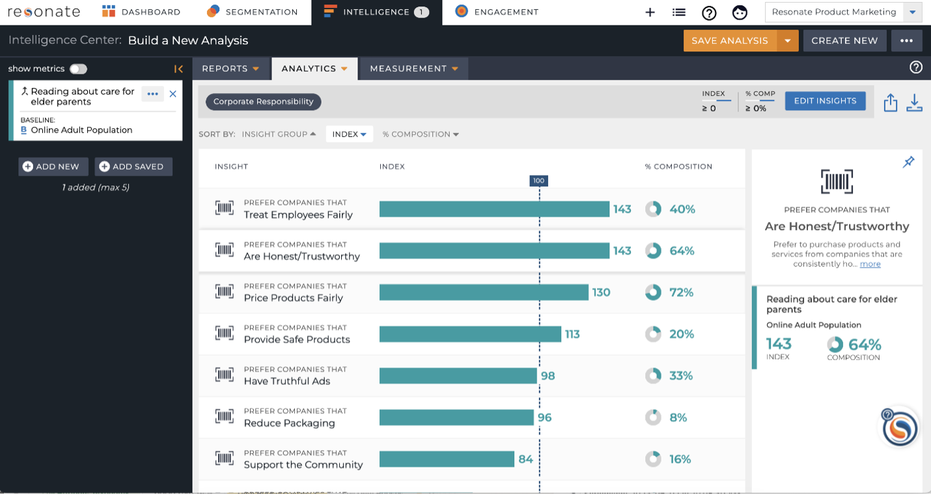931x495 pixels.
Task: Click the download icon
Action: (x=915, y=102)
